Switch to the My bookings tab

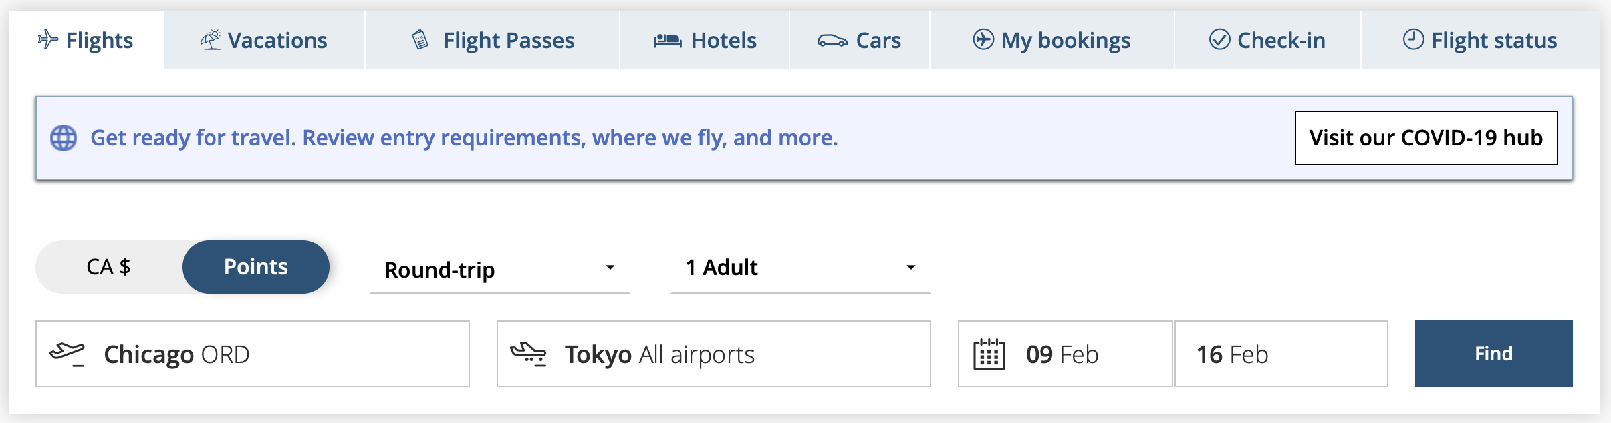pos(1053,41)
